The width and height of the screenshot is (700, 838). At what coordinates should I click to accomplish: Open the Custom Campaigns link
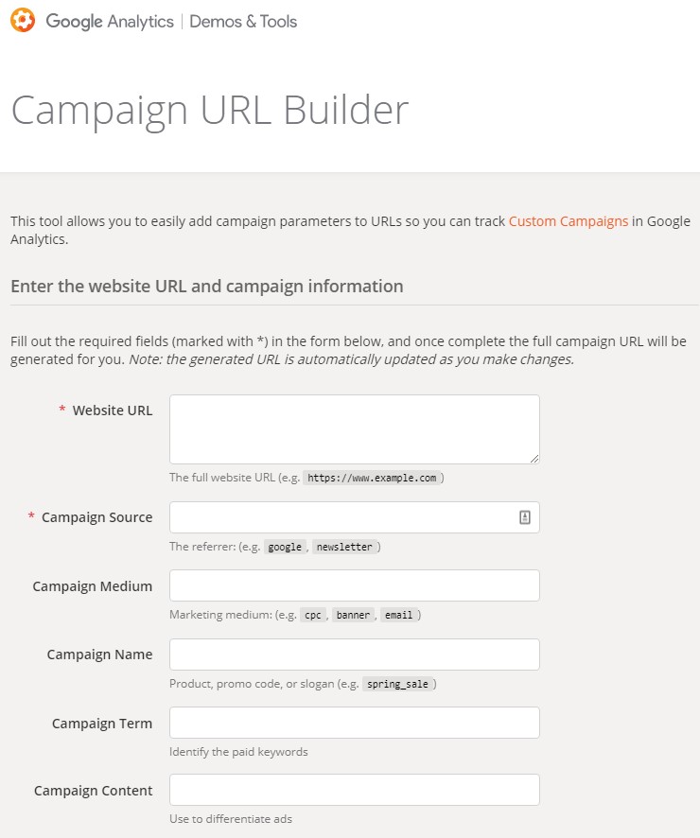click(x=568, y=221)
